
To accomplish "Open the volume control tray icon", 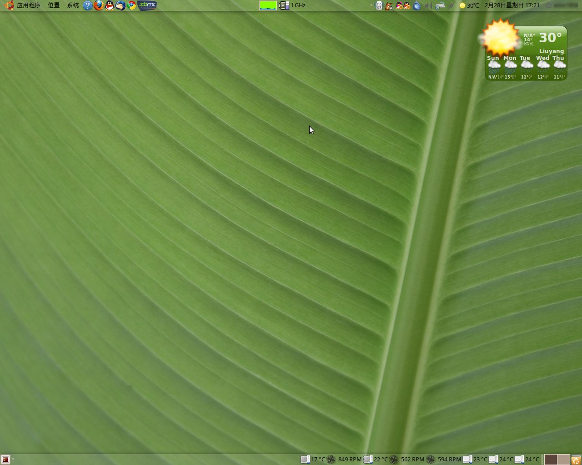I will pos(428,6).
